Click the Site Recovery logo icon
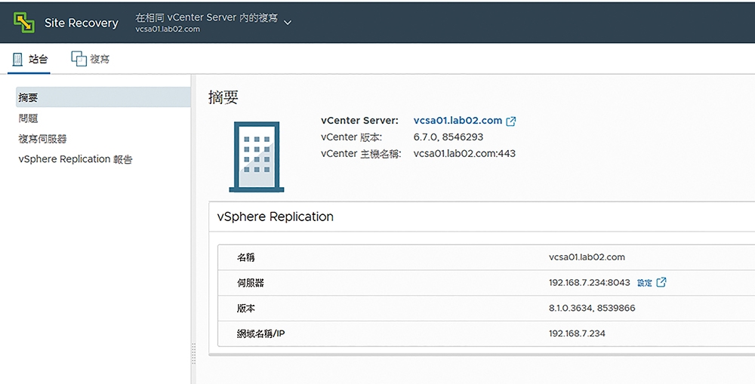The image size is (755, 384). coord(23,23)
